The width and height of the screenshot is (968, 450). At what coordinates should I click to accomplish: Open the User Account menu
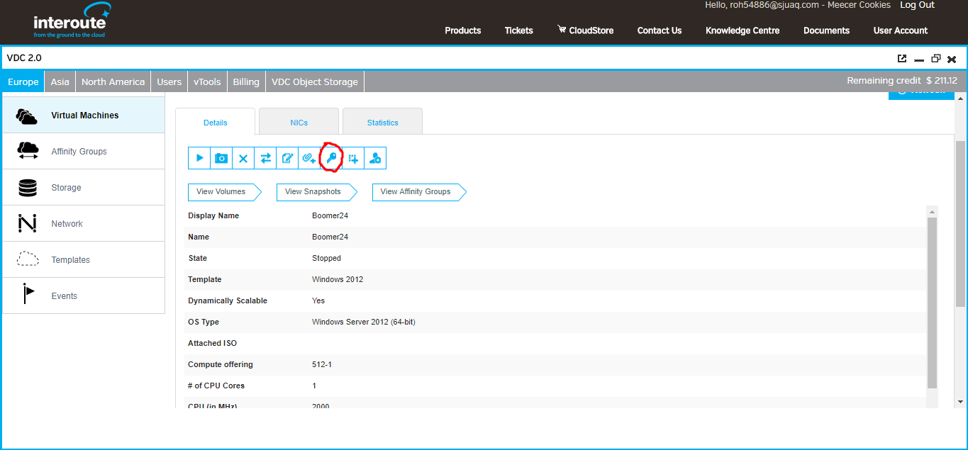point(901,30)
